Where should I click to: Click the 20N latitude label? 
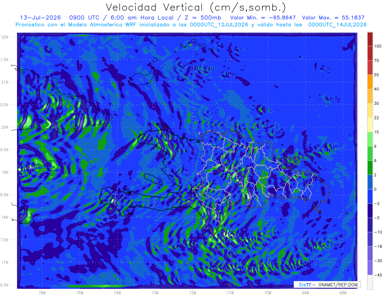tap(5, 127)
